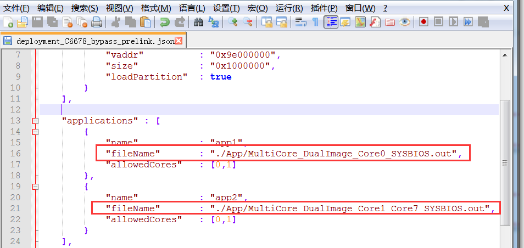Click the Save All icon
The width and height of the screenshot is (524, 248).
[52, 22]
